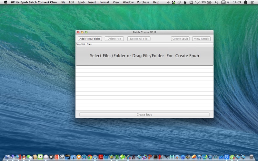The width and height of the screenshot is (258, 161).
Task: Open the Edit menu
Action: pyautogui.click(x=71, y=2)
